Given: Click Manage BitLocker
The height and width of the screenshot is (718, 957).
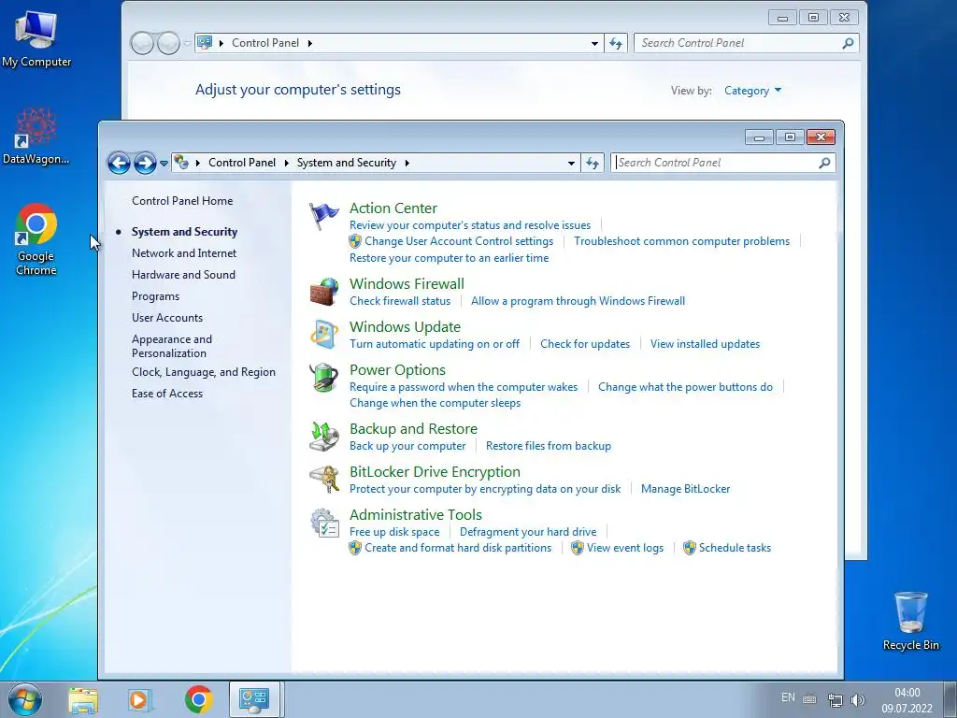Looking at the screenshot, I should click(x=685, y=489).
